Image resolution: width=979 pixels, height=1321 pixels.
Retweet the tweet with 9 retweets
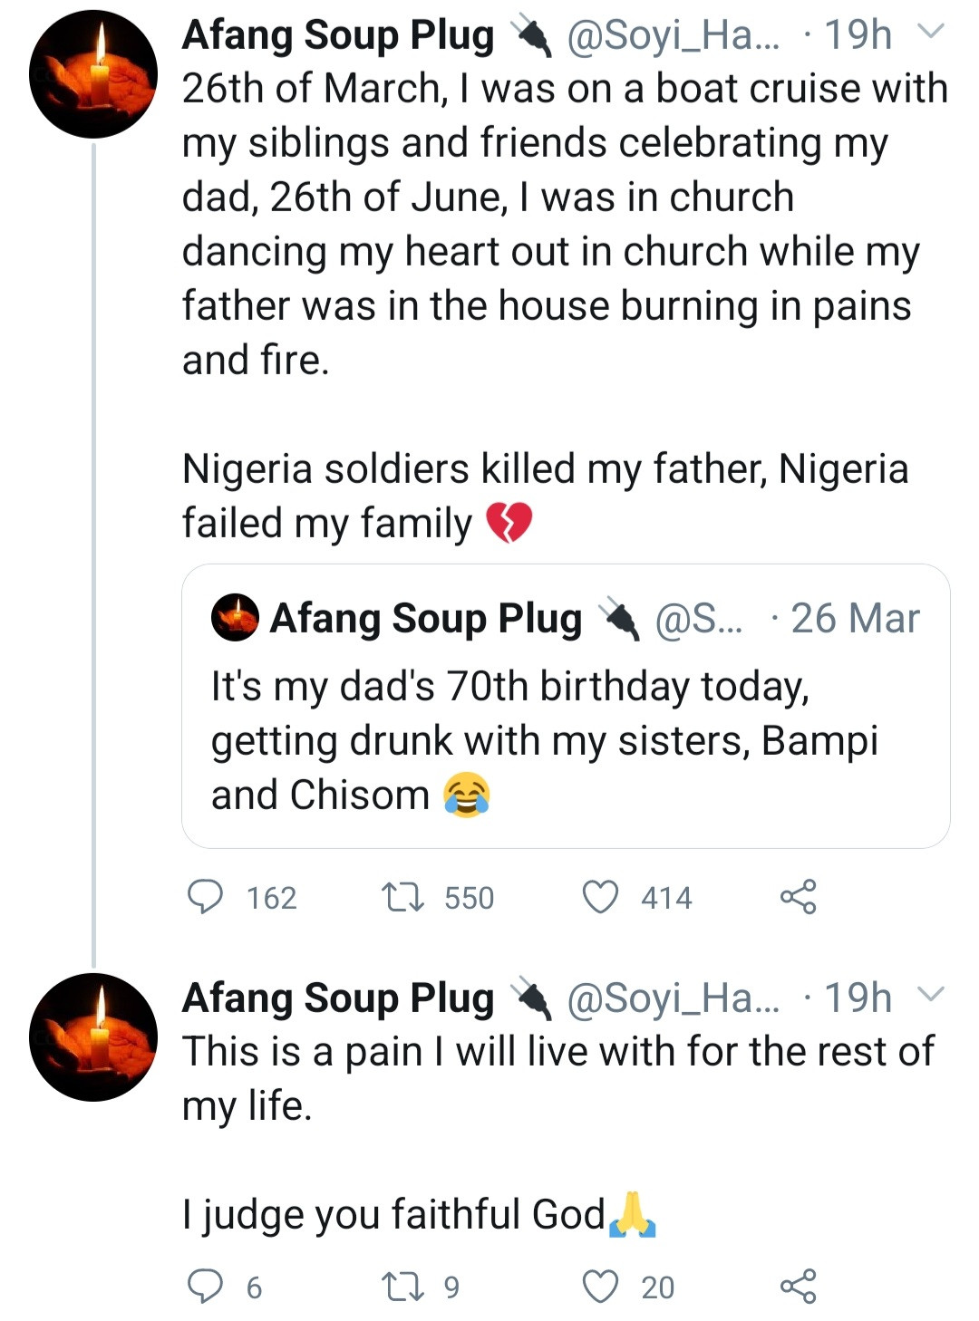tap(402, 1287)
